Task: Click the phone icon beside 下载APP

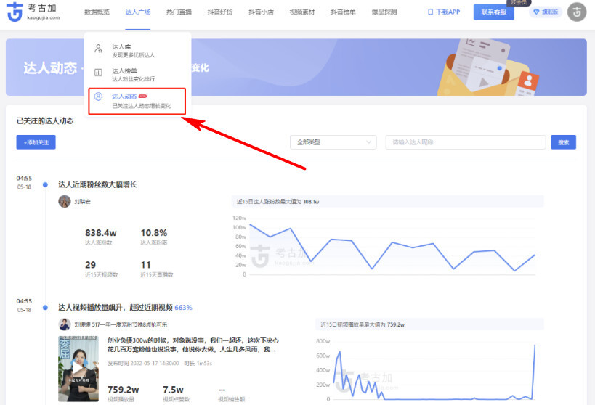Action: 431,12
